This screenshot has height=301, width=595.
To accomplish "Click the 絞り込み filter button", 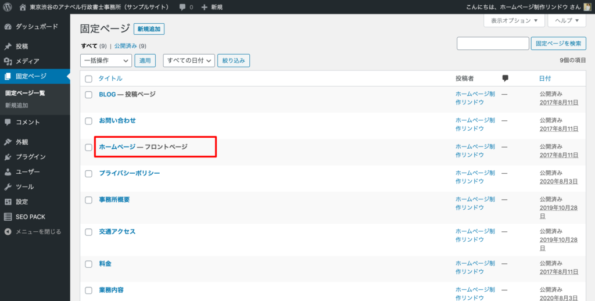I will click(x=234, y=61).
